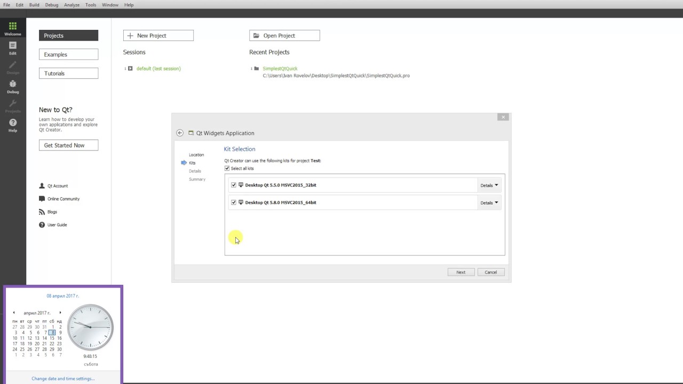The width and height of the screenshot is (683, 384).
Task: Click the Summary wizard step
Action: pyautogui.click(x=197, y=179)
